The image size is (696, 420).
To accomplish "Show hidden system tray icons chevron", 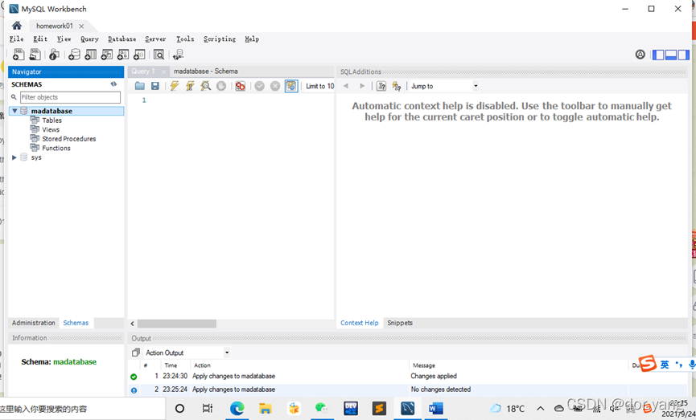I will point(540,409).
